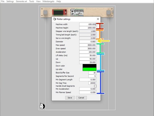Open the Help menu

59,1
